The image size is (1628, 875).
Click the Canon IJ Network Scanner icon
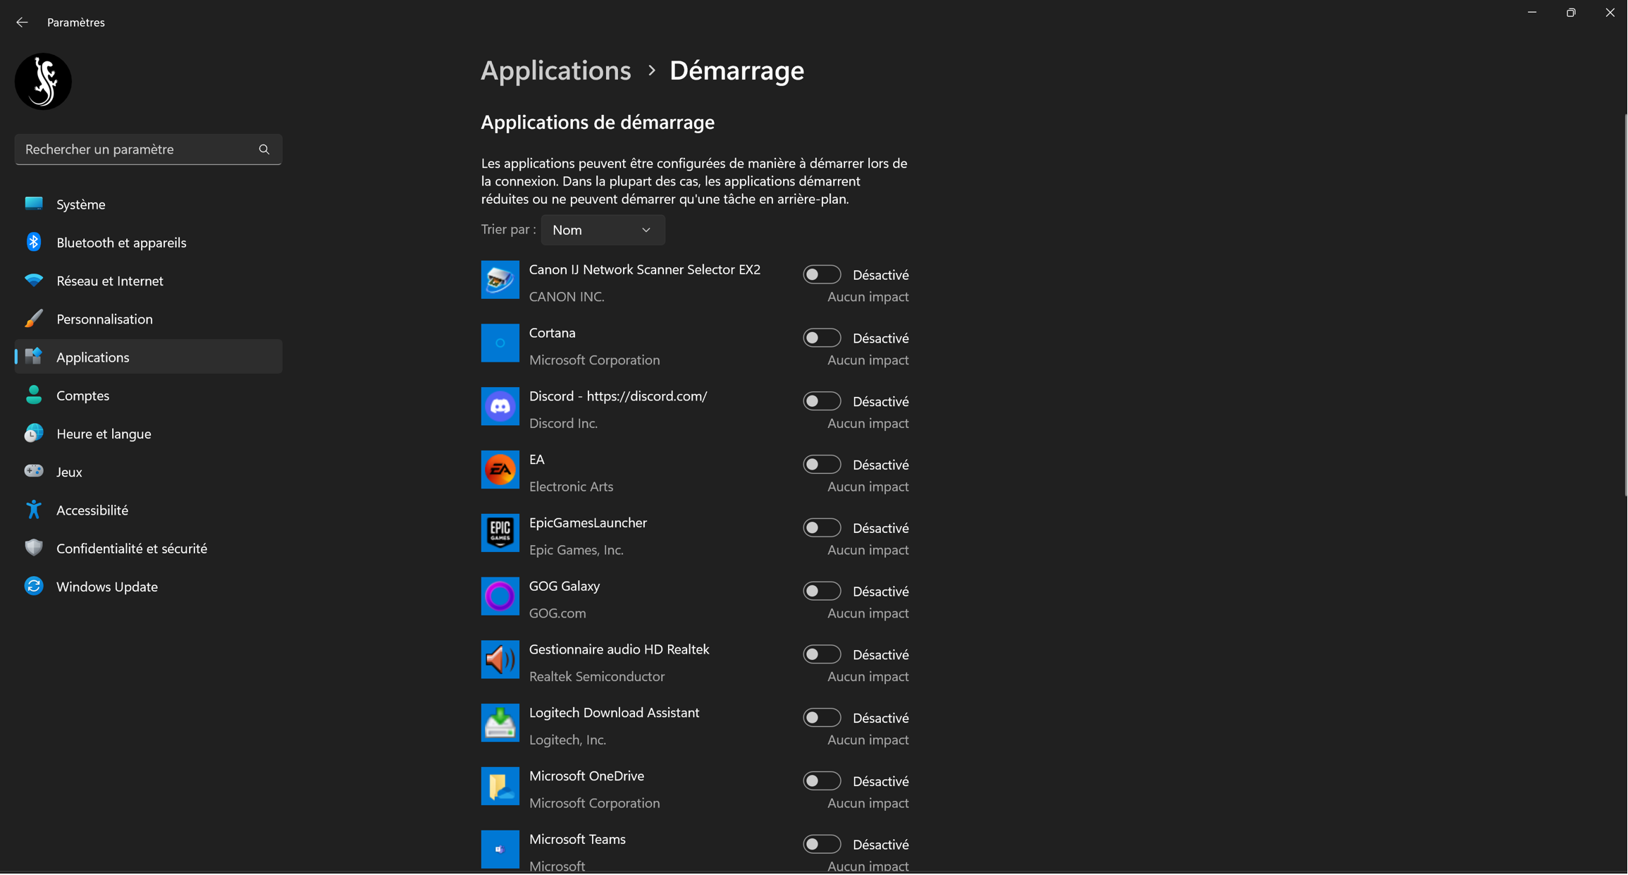click(x=500, y=280)
